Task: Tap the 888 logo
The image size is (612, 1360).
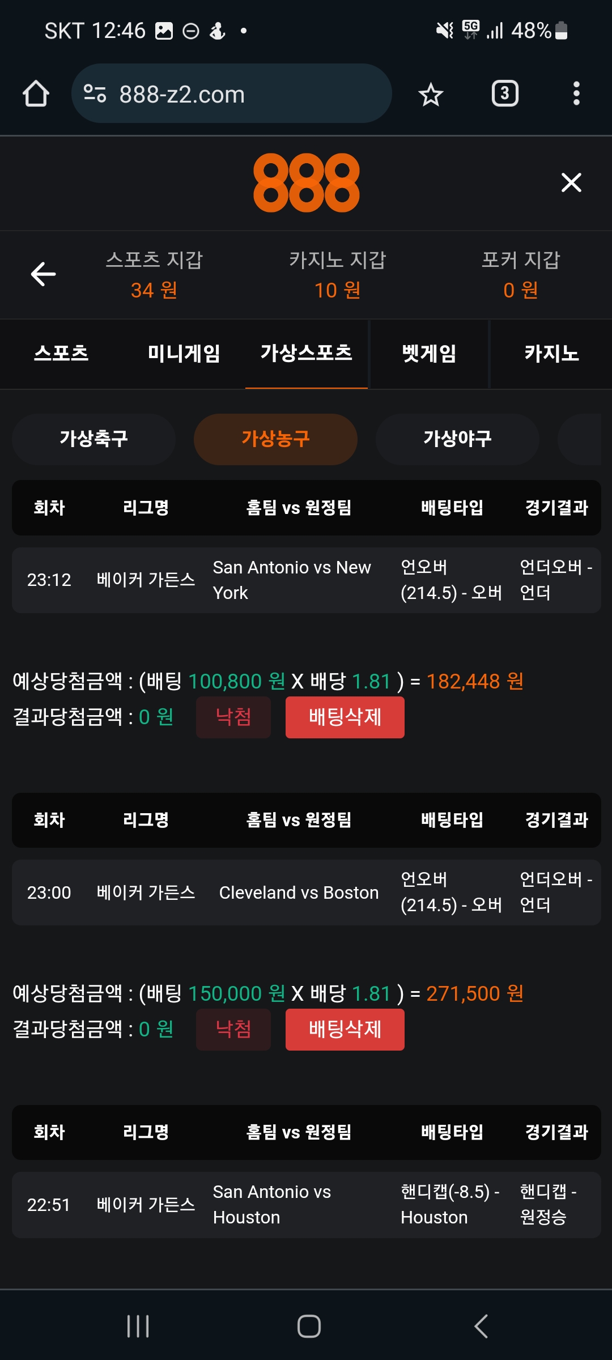Action: pyautogui.click(x=306, y=182)
